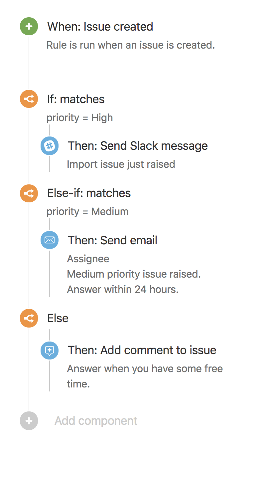
Task: Open the When: Issue created trigger
Action: (100, 27)
